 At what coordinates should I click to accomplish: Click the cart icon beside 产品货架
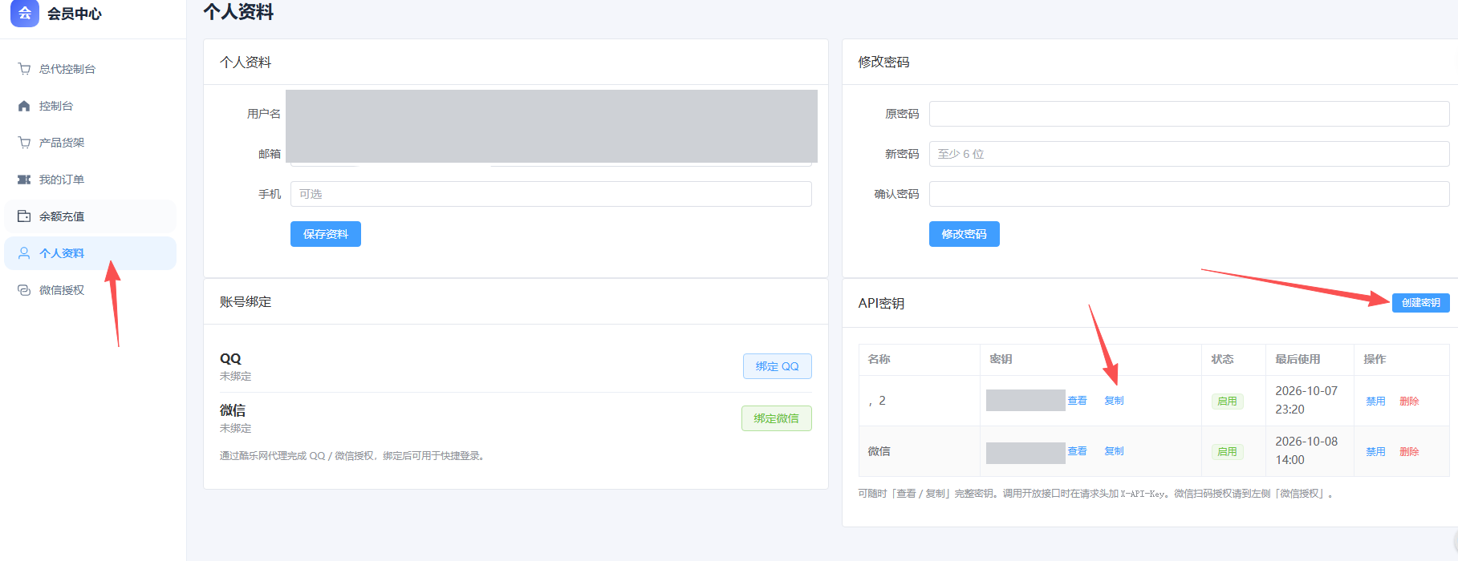(x=24, y=143)
